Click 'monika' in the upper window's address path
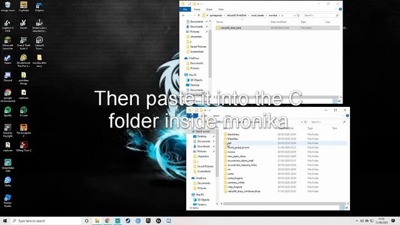This screenshot has width=400, height=225. 272,15
